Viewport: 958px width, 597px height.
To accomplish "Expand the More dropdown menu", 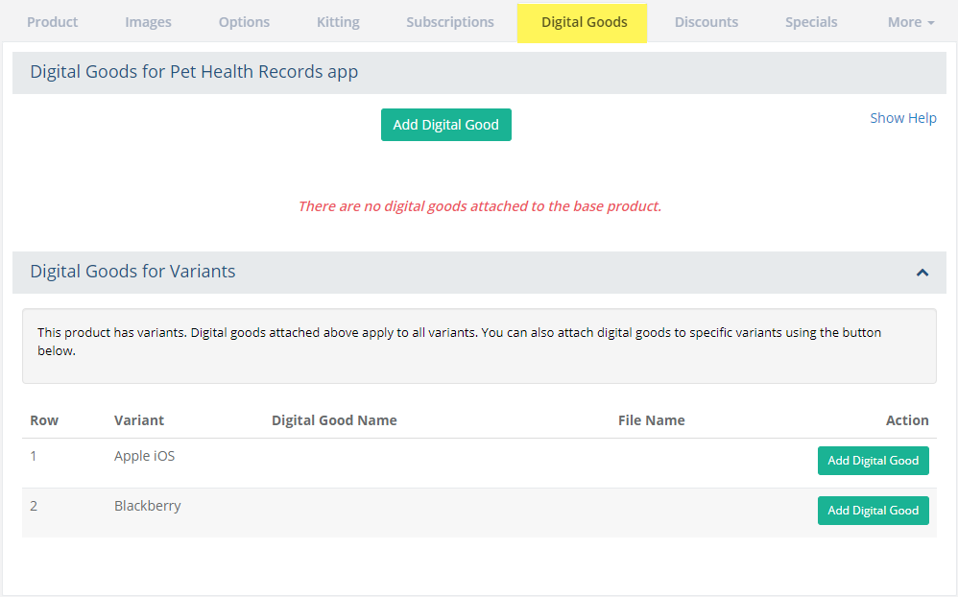I will [x=910, y=22].
